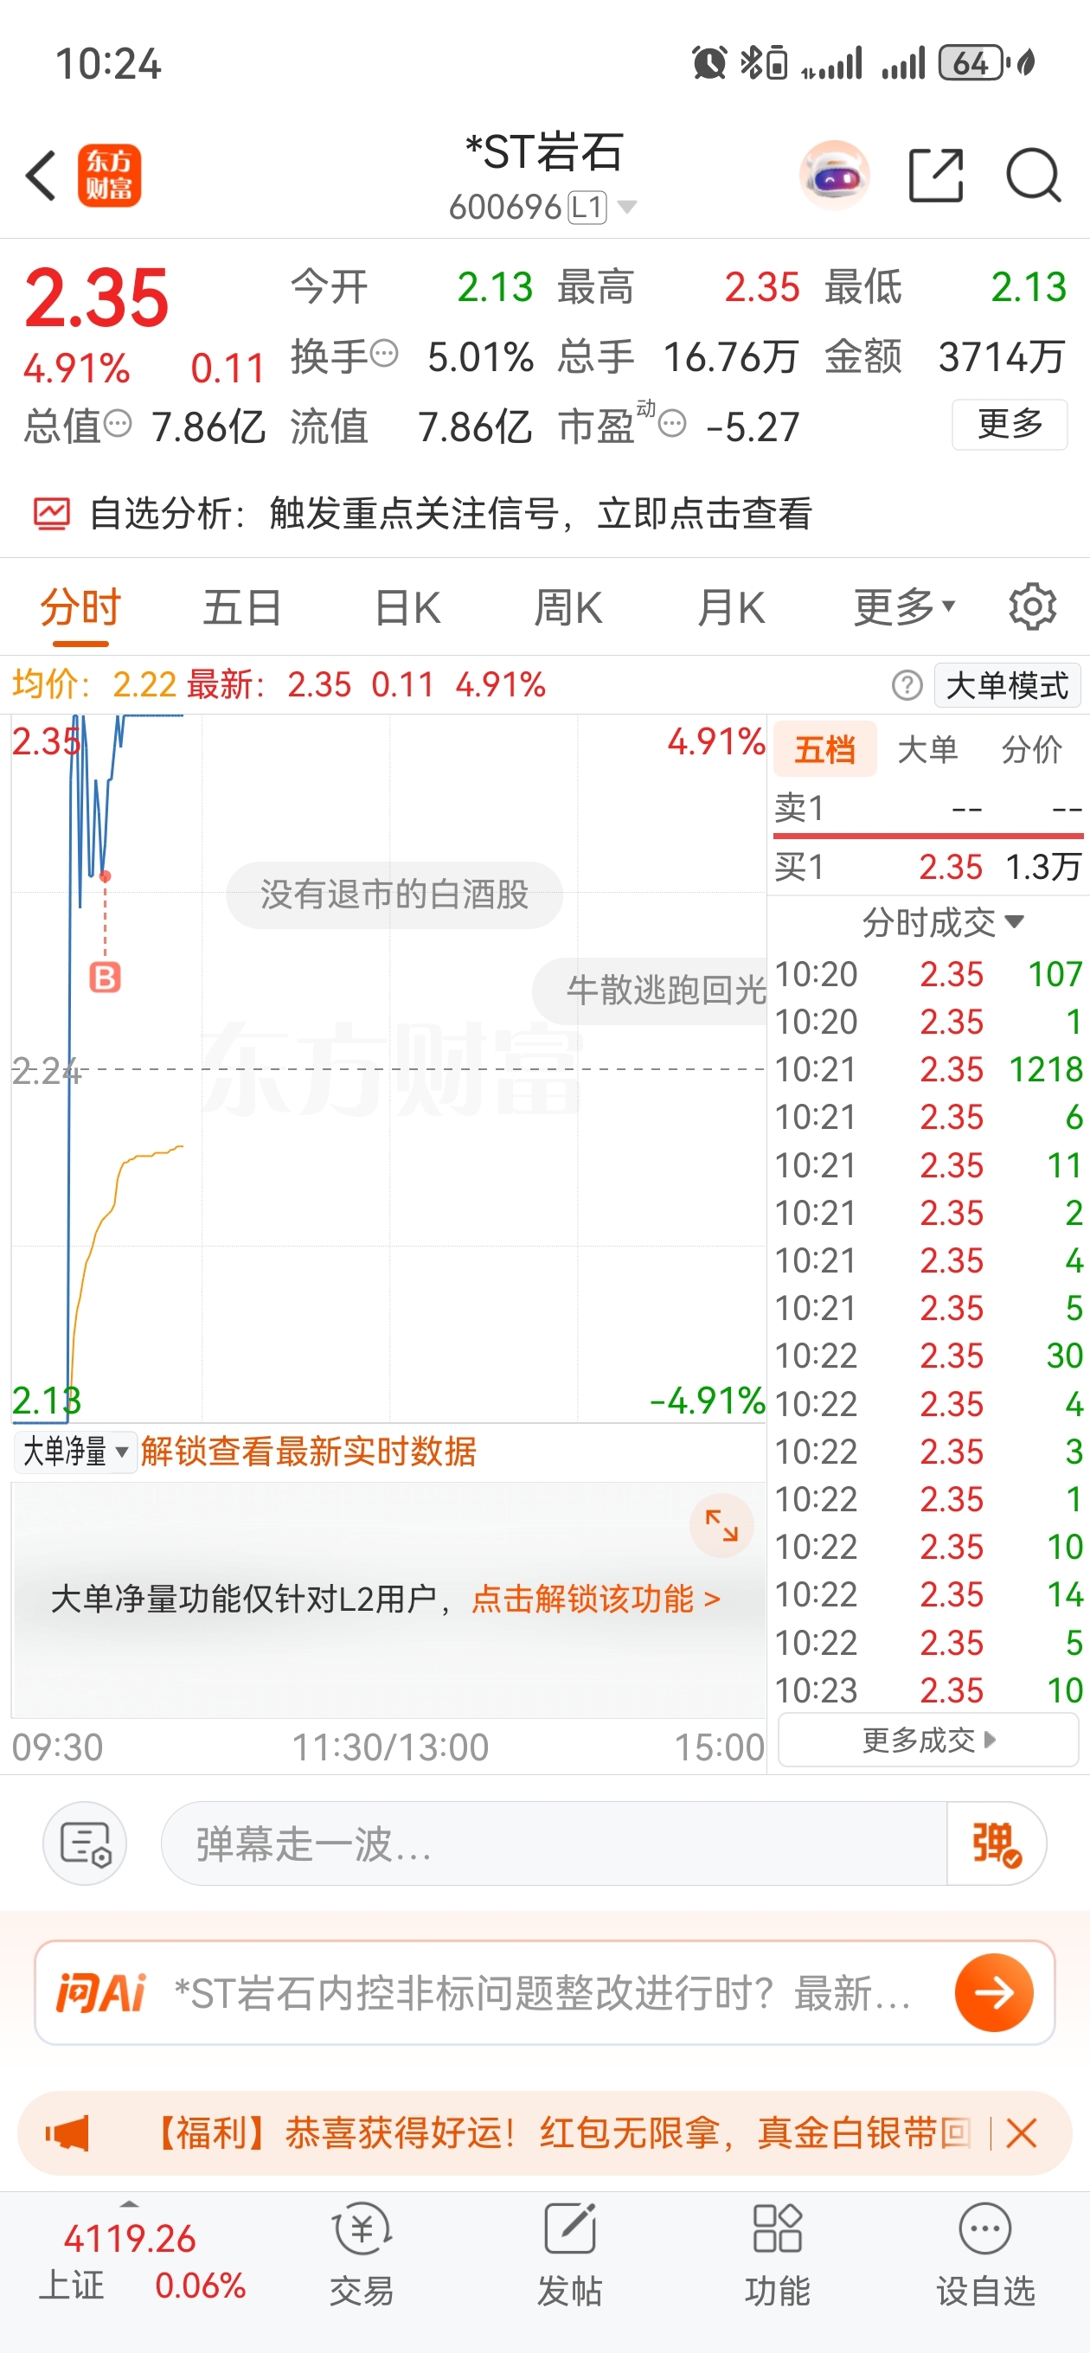Select the 五档 tab
Viewport: 1090px width, 2353px height.
825,749
